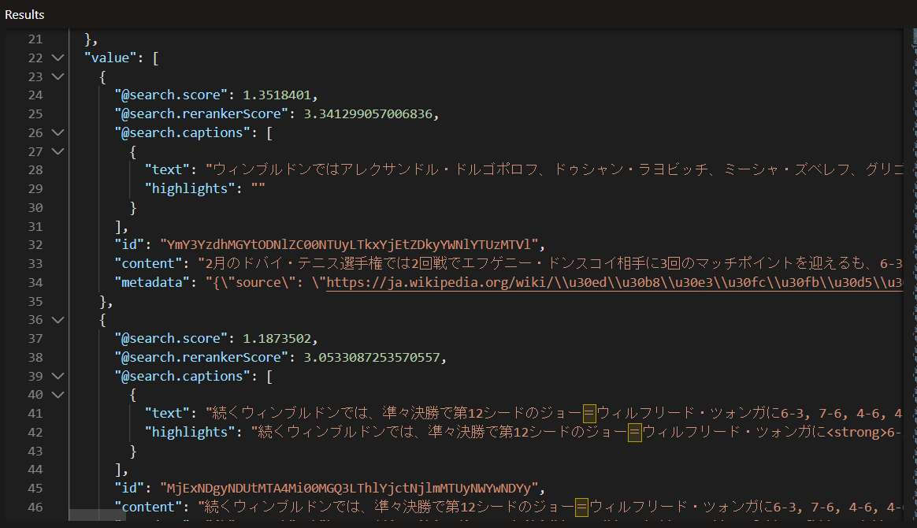Click the rerankerScore value 3.0533087253570557
This screenshot has height=528, width=917.
371,357
